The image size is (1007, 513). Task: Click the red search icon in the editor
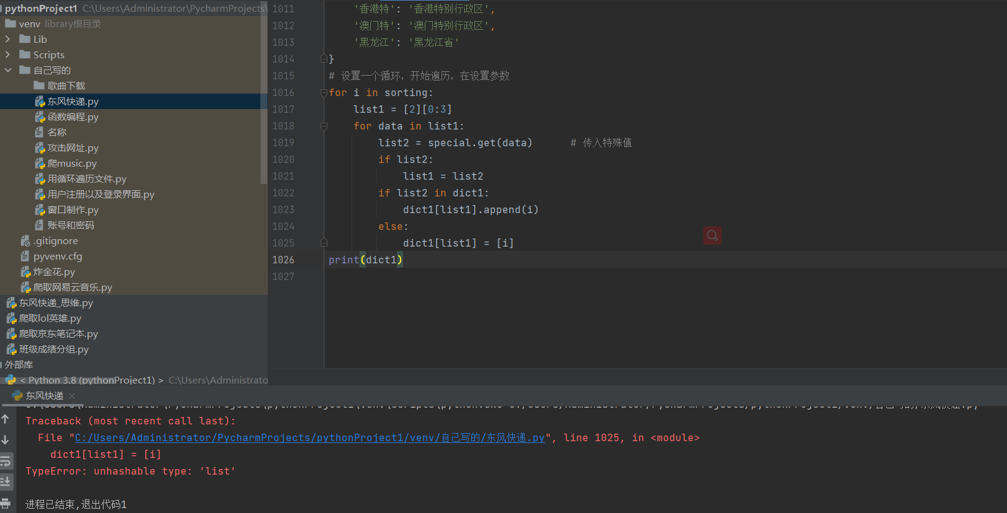(712, 235)
